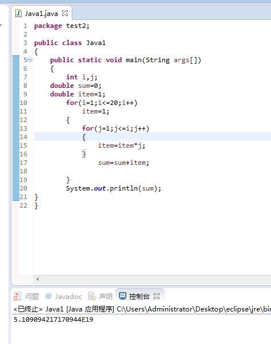271x344 pixels.
Task: Click the opening brace on line 14
Action: point(84,137)
